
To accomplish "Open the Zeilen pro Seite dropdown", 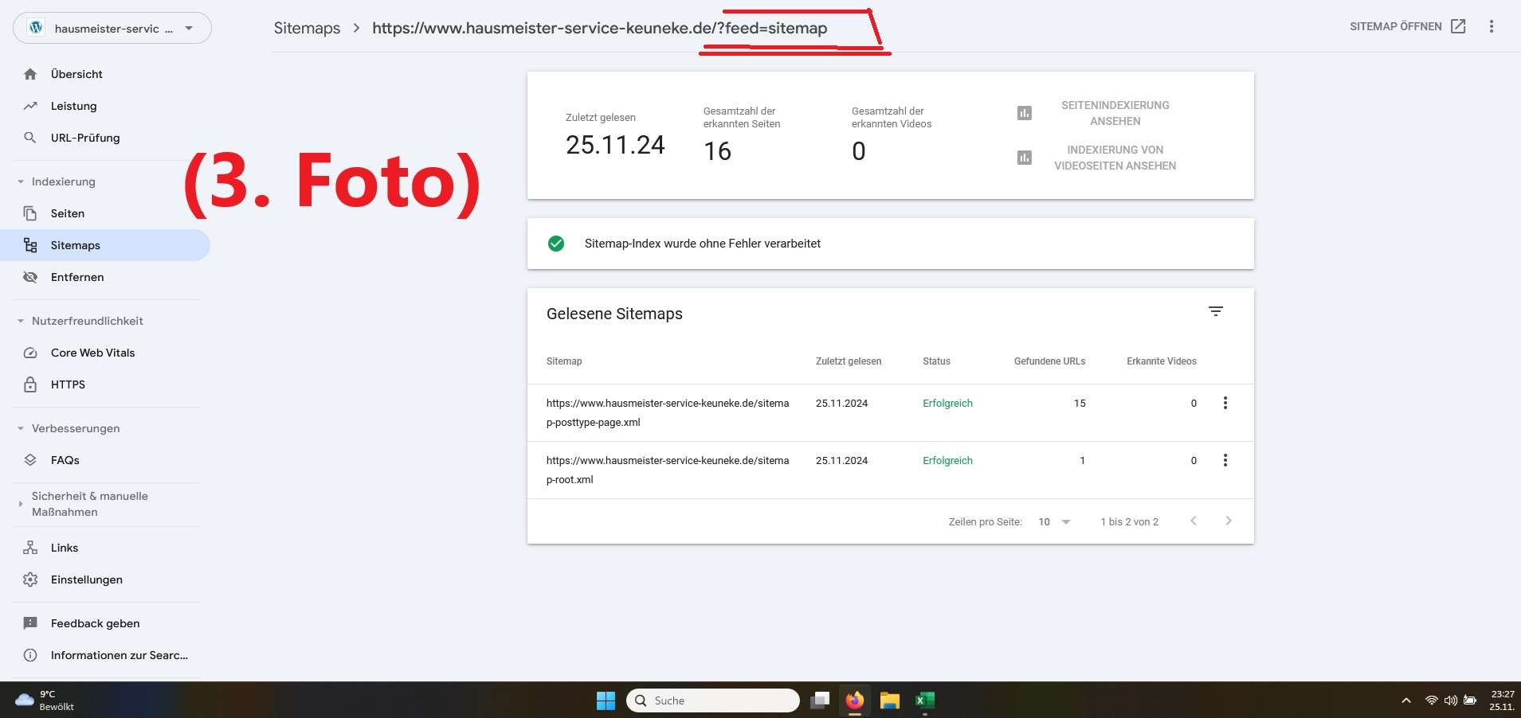I will pyautogui.click(x=1054, y=522).
